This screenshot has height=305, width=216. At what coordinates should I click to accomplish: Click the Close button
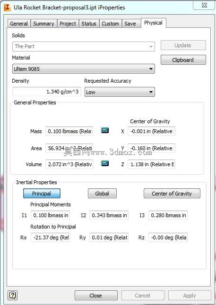click(x=96, y=296)
